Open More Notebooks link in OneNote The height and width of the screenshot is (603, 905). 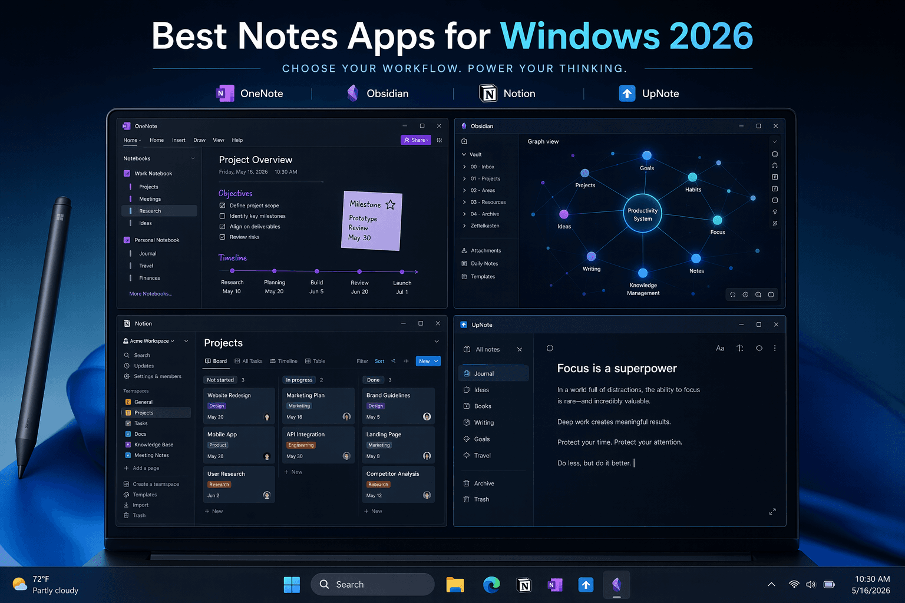151,294
